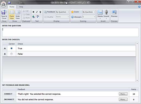
Task: Expand the Sound dropdown arrow
Action: pos(106,19)
